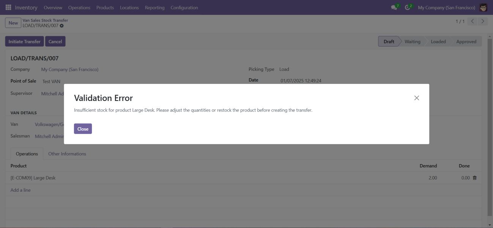Open the apps grid menu icon

click(8, 8)
